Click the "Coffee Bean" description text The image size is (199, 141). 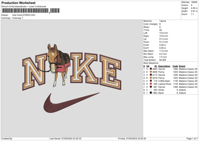point(164,81)
